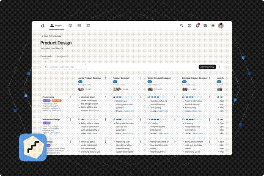Image resolution: width=264 pixels, height=176 pixels.
Task: Read more in Junior Prototyping cell
Action: click(x=94, y=110)
